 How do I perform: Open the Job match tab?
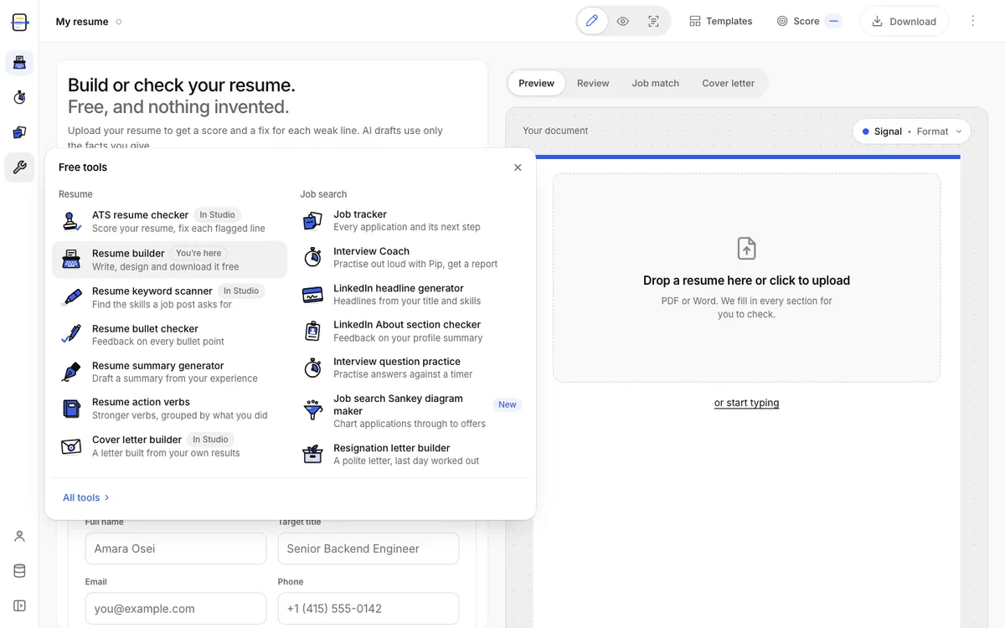(656, 83)
